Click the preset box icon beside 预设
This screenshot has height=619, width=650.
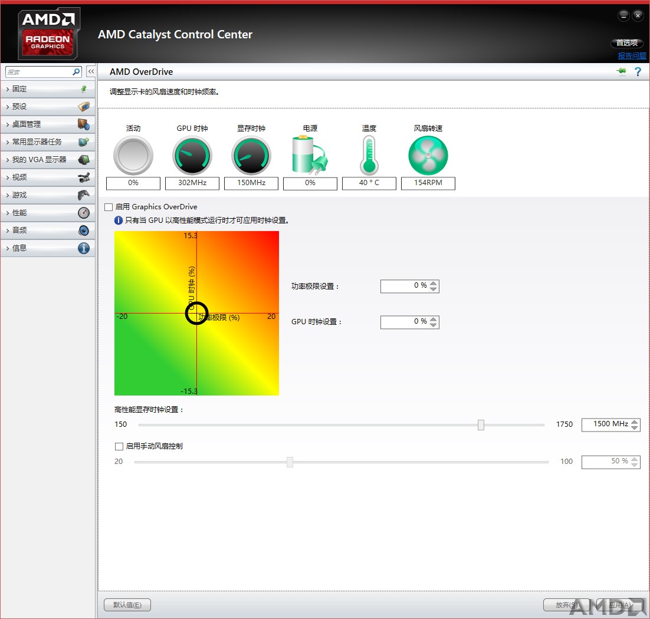coord(84,107)
